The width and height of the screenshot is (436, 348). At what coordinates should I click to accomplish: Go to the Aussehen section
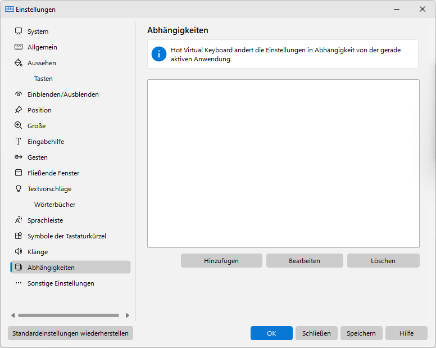point(70,63)
